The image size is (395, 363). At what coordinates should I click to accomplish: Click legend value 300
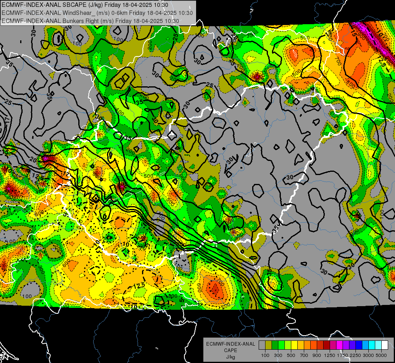278,355
